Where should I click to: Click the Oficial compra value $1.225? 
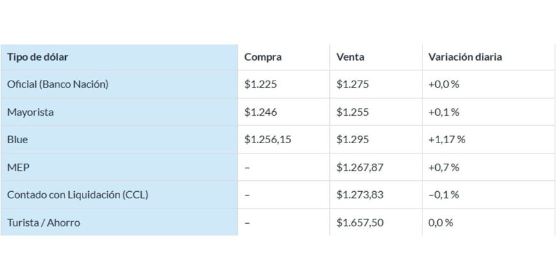[260, 84]
